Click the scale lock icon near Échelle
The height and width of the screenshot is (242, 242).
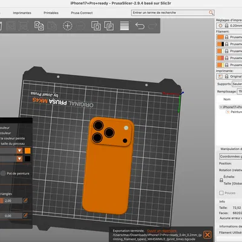[x=221, y=180]
